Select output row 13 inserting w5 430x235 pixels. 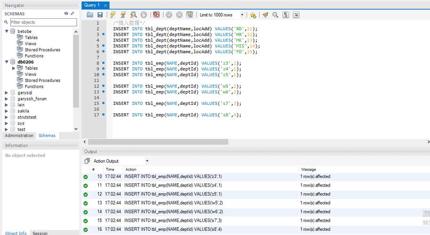(255, 203)
